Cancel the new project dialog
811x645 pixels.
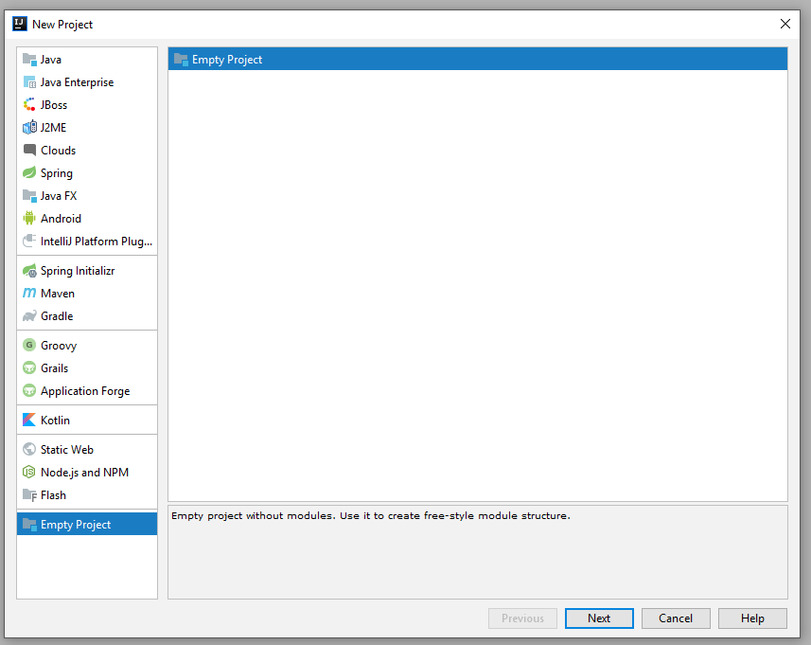[676, 618]
